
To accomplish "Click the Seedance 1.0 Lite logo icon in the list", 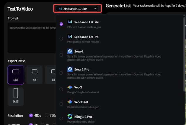I will click(70, 22).
